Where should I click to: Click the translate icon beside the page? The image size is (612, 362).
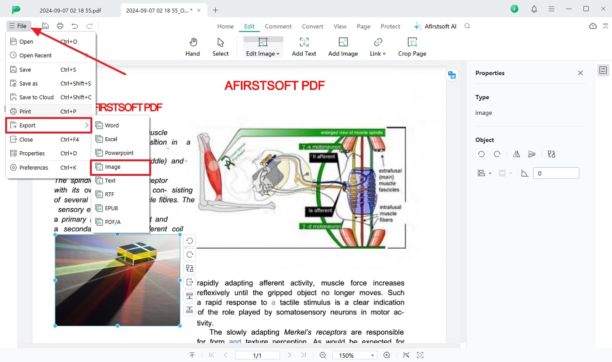[452, 75]
